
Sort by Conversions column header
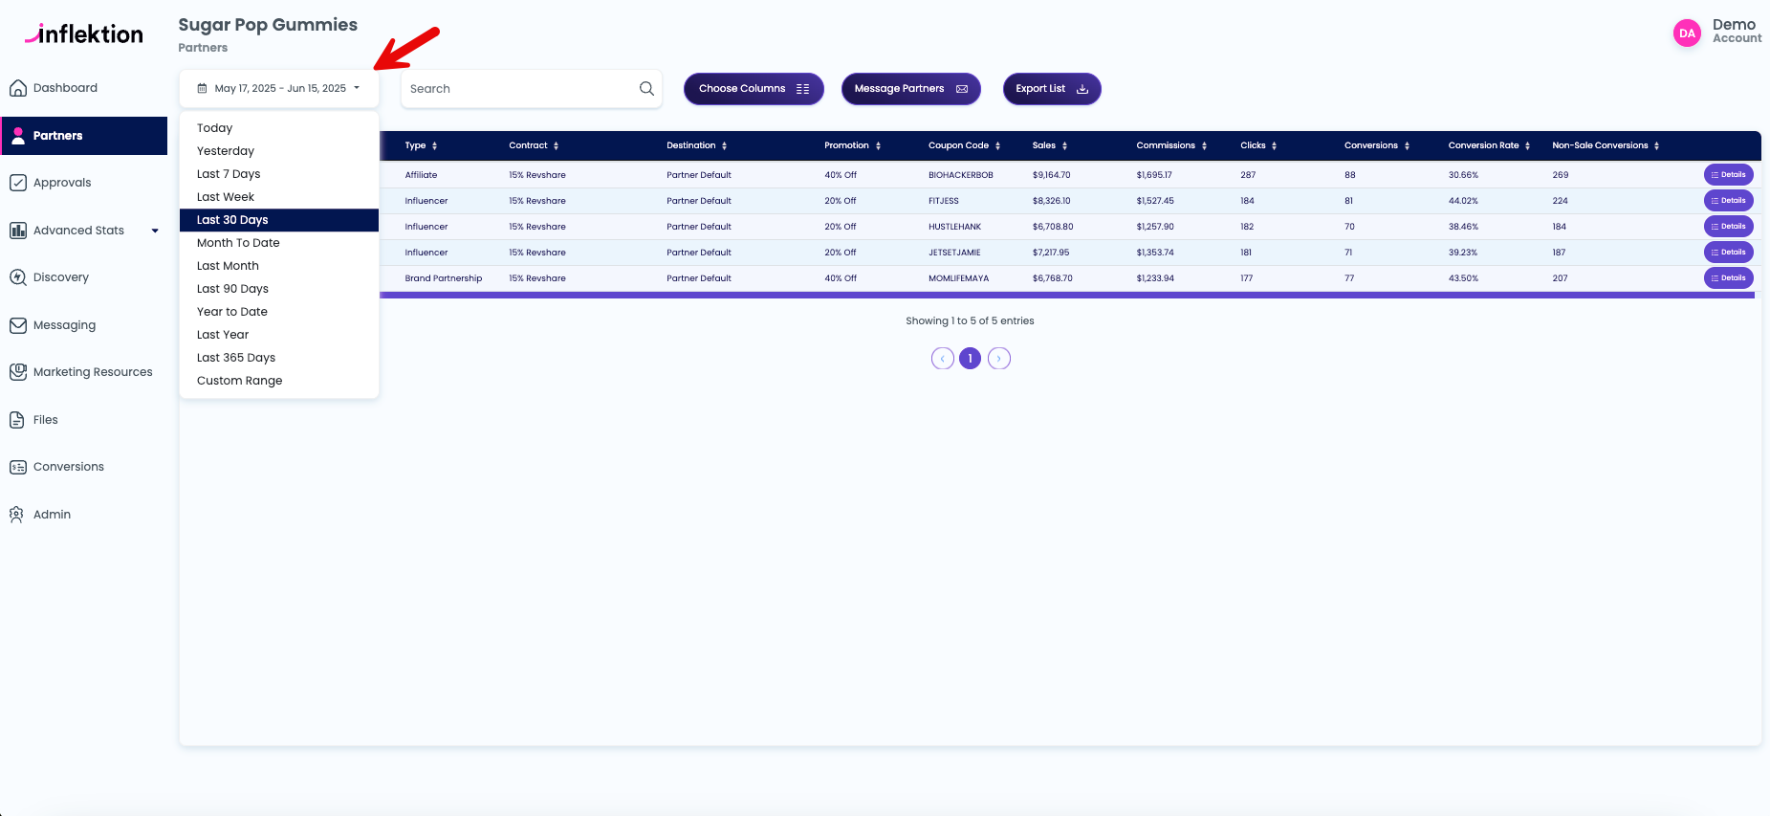pyautogui.click(x=1377, y=145)
